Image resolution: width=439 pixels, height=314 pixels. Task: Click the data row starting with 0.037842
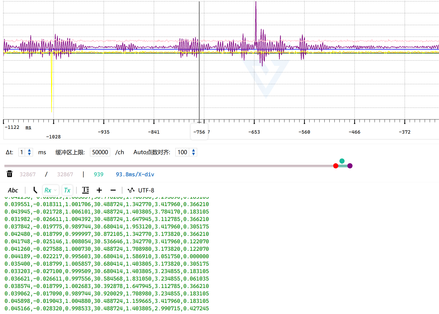107,227
